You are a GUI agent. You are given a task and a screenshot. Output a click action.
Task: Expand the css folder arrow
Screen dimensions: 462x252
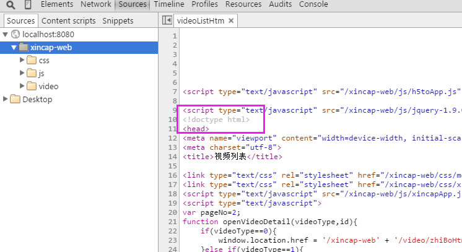(x=22, y=60)
